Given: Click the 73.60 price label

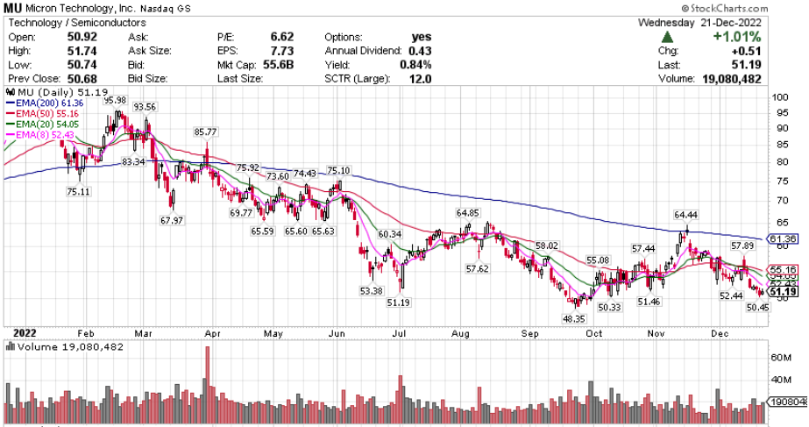Looking at the screenshot, I should click(278, 176).
